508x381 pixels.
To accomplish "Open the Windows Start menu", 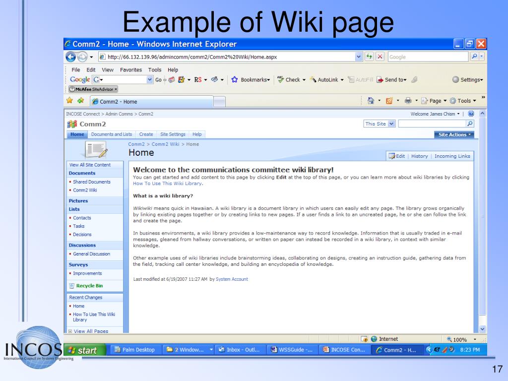I will (85, 350).
